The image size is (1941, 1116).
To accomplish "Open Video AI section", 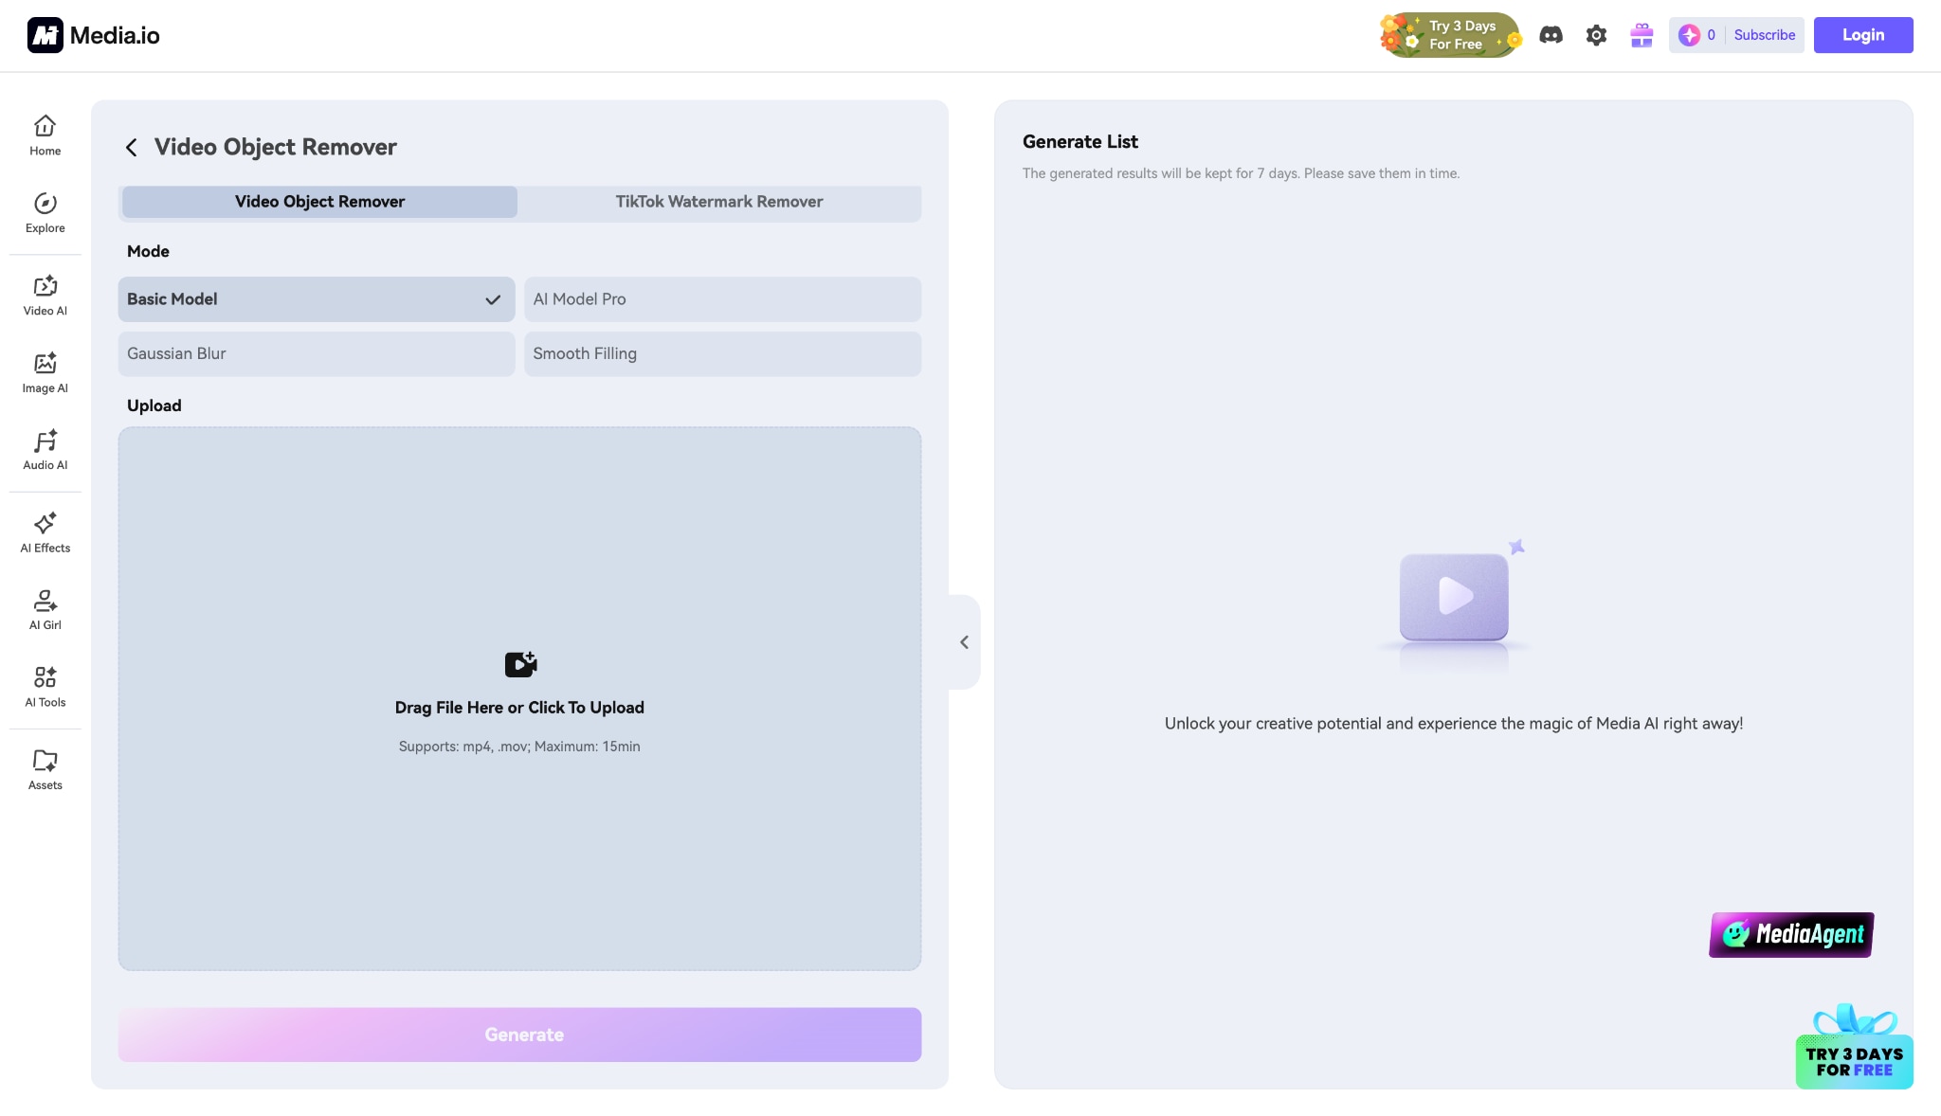I will tap(45, 296).
